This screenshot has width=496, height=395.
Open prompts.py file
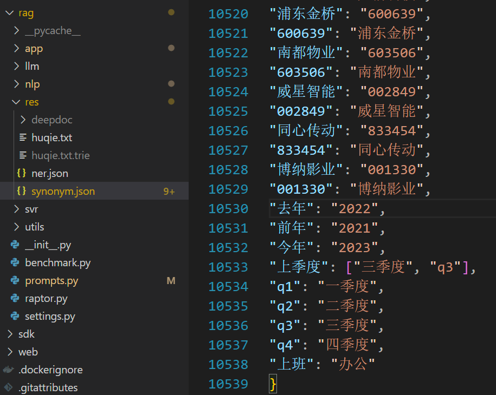(x=51, y=281)
